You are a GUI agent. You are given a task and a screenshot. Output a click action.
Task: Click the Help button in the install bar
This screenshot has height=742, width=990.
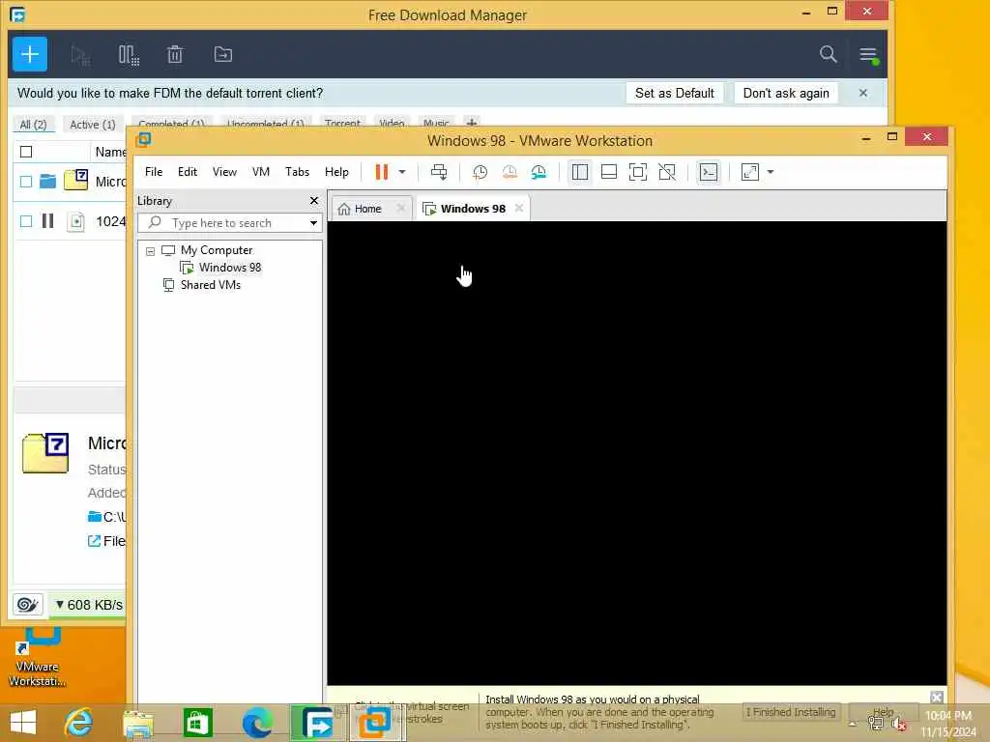883,712
